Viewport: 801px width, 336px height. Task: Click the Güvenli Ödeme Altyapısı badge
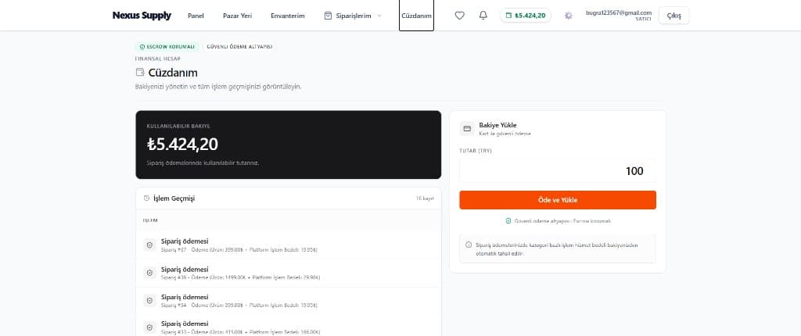pyautogui.click(x=239, y=46)
